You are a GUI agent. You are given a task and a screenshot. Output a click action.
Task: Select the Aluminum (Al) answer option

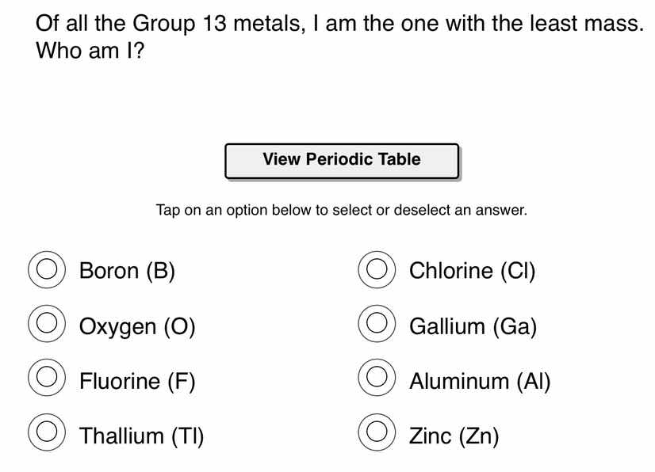(376, 379)
